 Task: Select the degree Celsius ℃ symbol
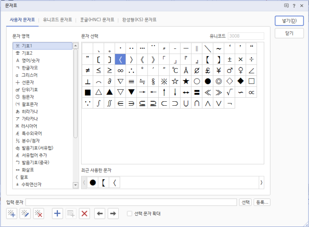click(x=175, y=70)
